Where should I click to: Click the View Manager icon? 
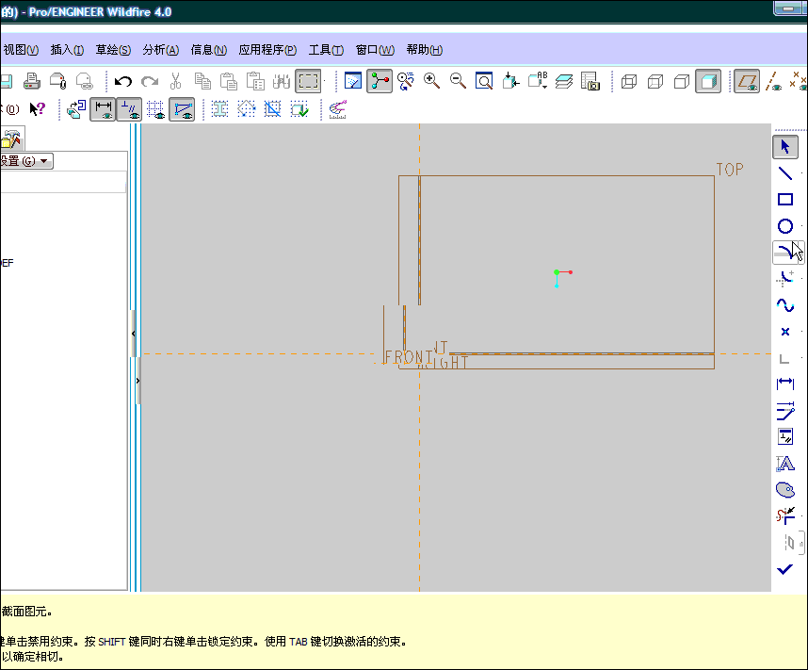pyautogui.click(x=590, y=81)
